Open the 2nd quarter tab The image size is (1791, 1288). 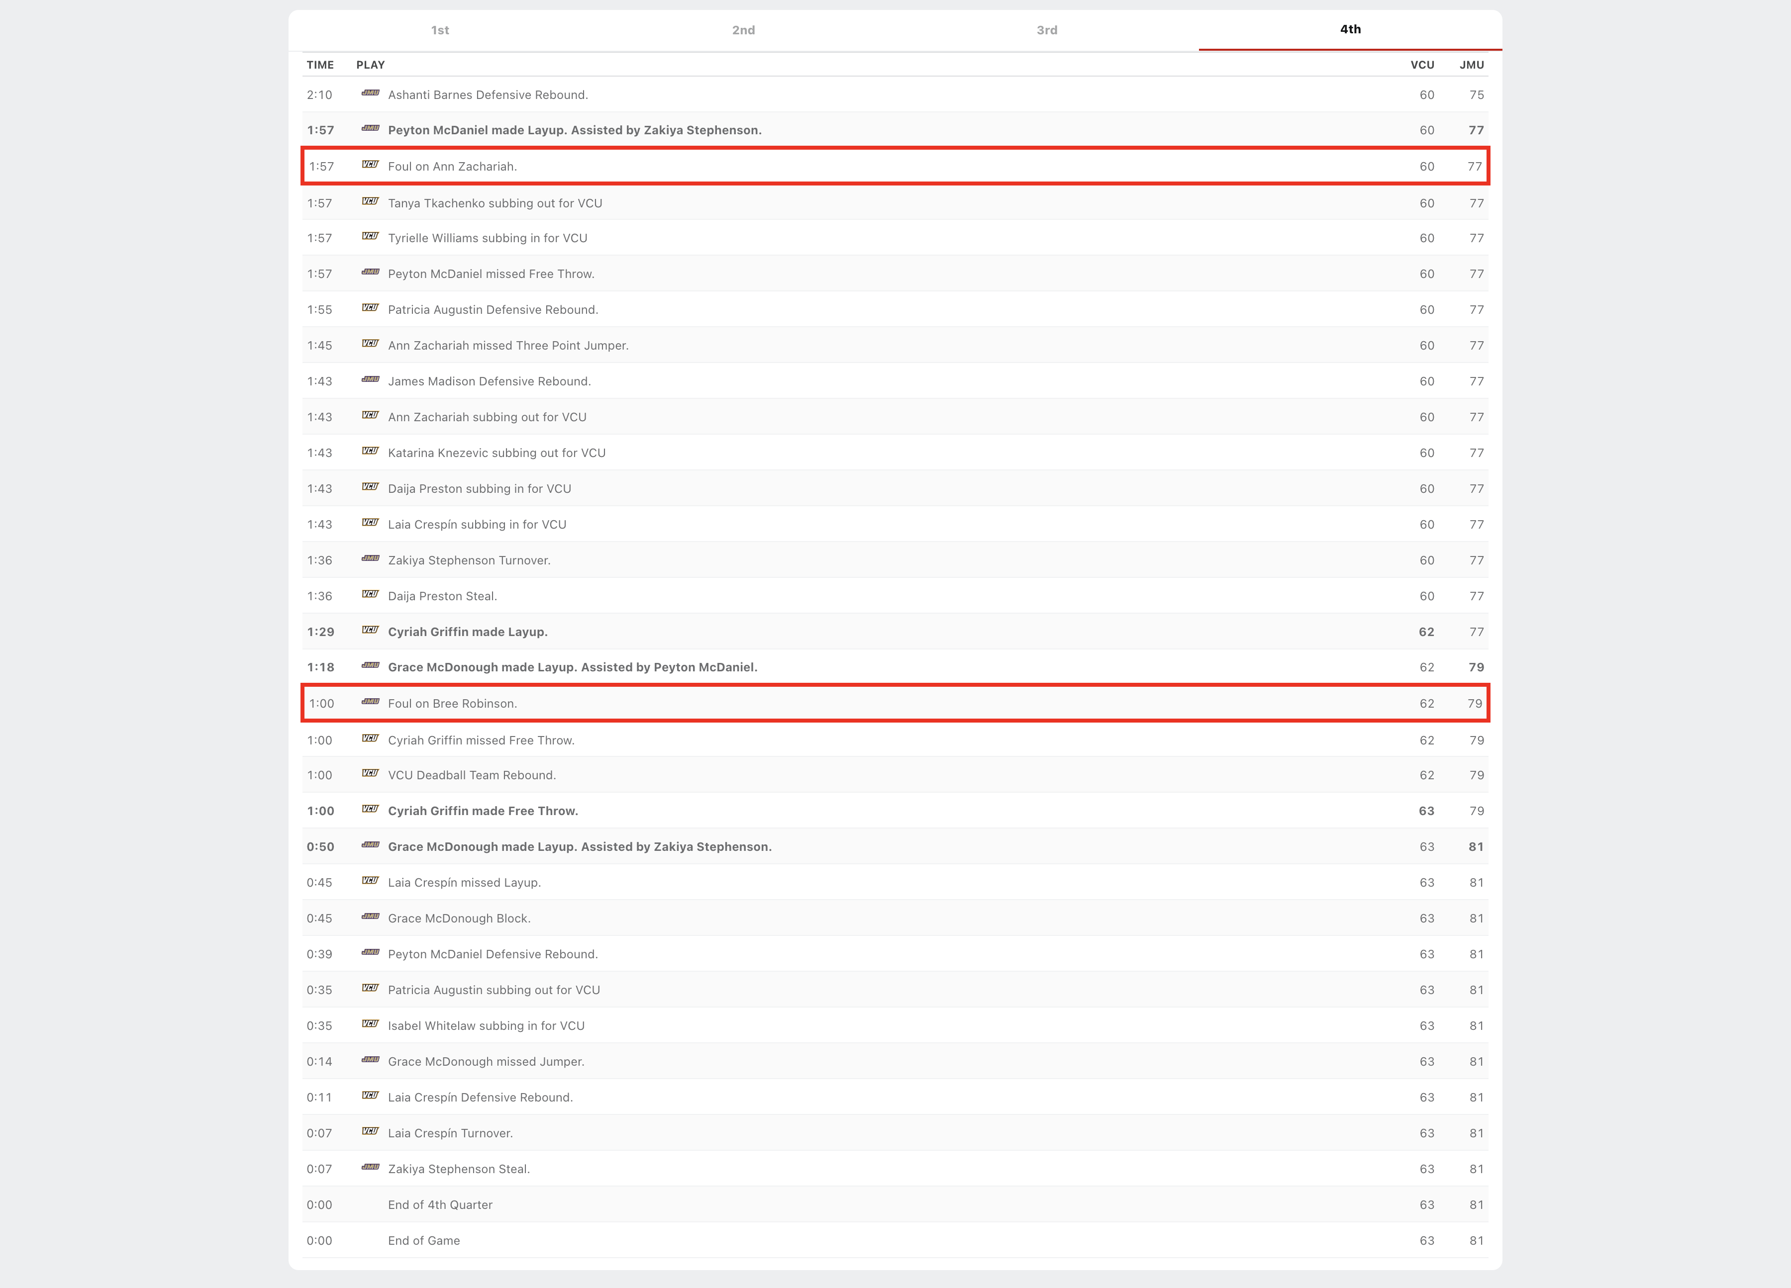click(x=743, y=30)
